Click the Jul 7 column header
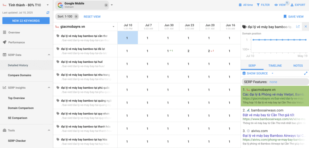 click(x=148, y=27)
